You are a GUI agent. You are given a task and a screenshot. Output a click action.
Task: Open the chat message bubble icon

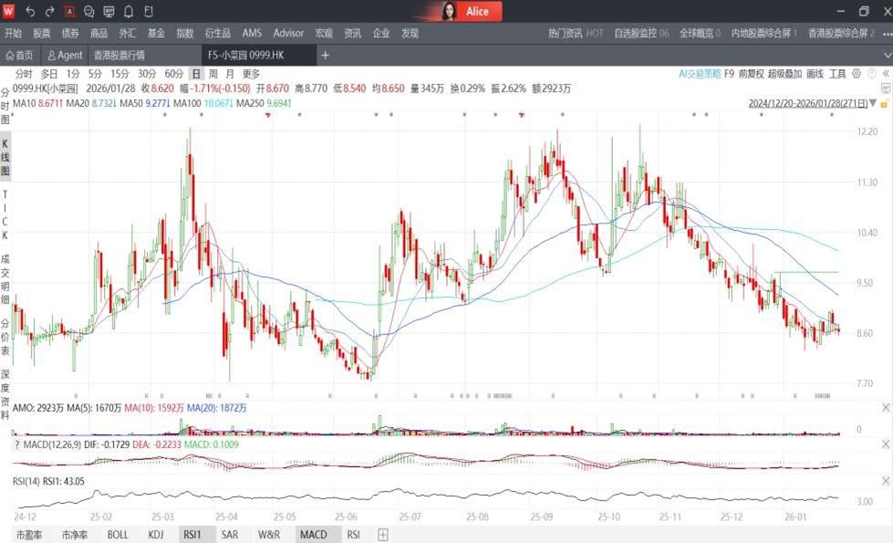[x=88, y=11]
